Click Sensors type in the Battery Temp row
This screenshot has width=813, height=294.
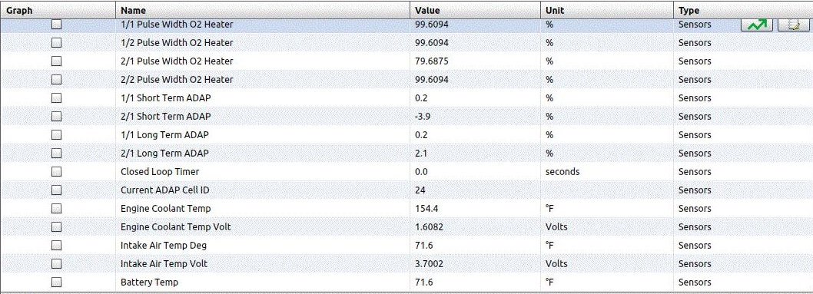click(695, 282)
